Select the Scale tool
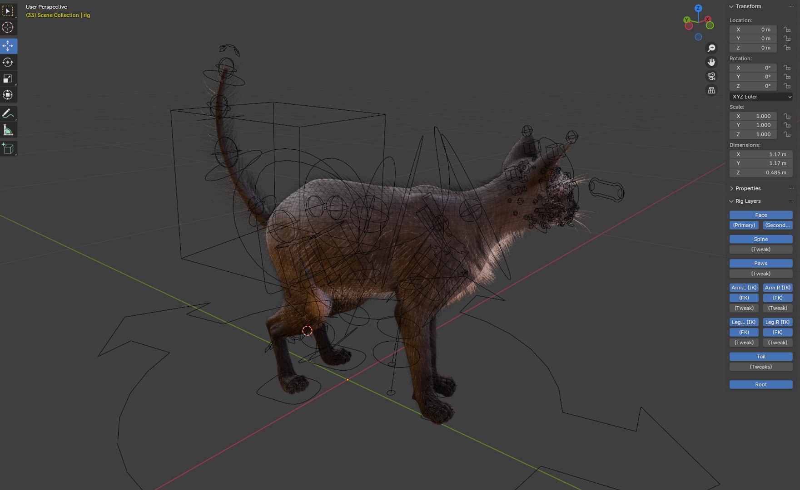800x490 pixels. (x=8, y=78)
